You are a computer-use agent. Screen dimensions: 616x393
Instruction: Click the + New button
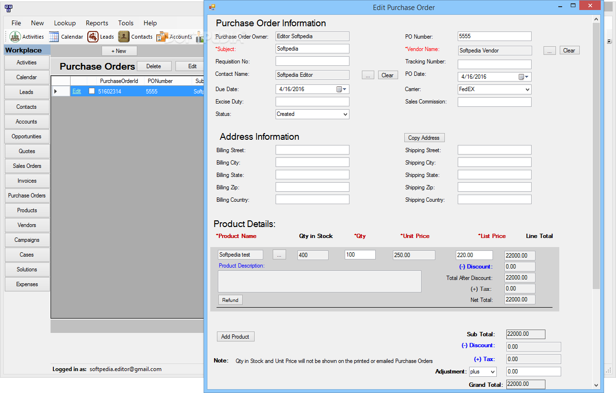(119, 51)
